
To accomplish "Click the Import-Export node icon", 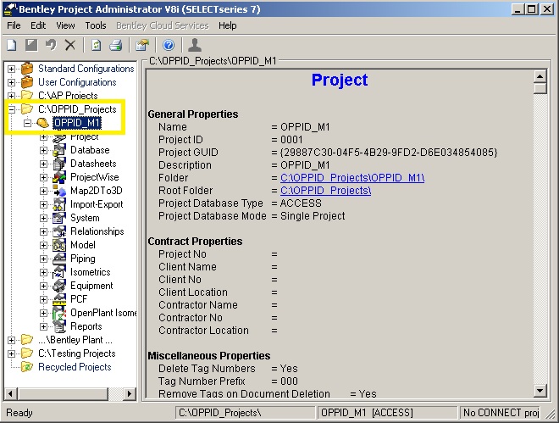I will pos(59,204).
